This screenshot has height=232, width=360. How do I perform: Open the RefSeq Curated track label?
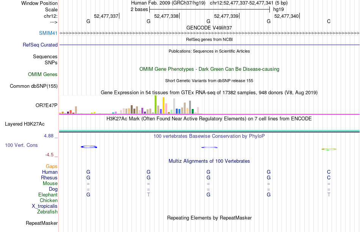tap(40, 45)
